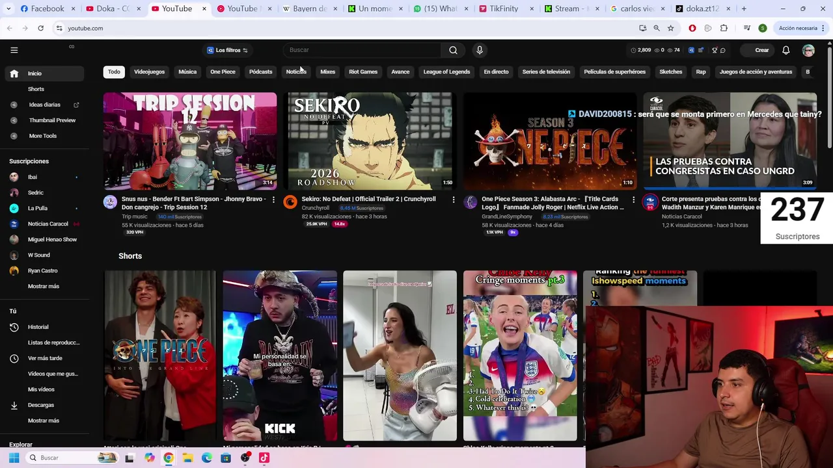This screenshot has height=468, width=833.
Task: Reload the page in Chrome
Action: point(40,28)
